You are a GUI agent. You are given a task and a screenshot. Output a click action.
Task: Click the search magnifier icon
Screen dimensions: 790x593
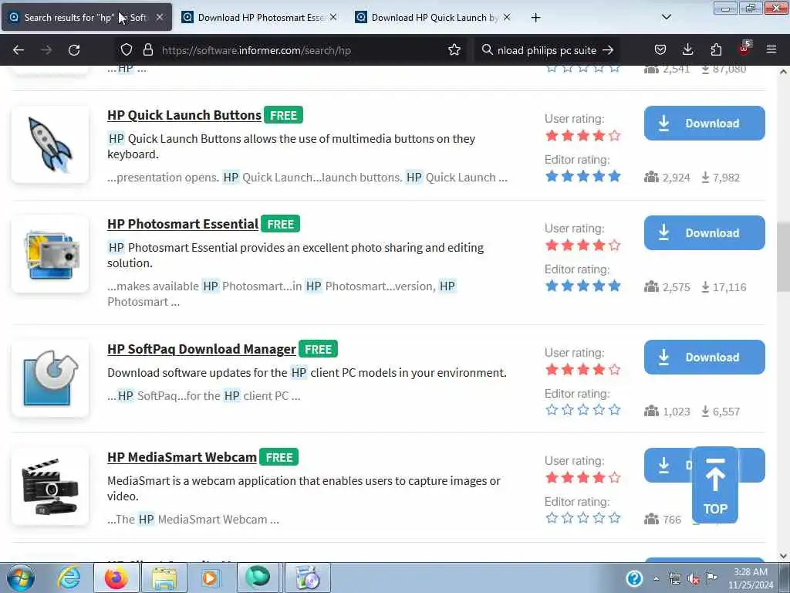488,50
